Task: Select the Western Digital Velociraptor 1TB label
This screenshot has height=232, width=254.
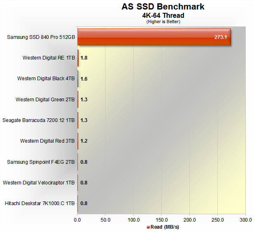Action: coord(39,183)
